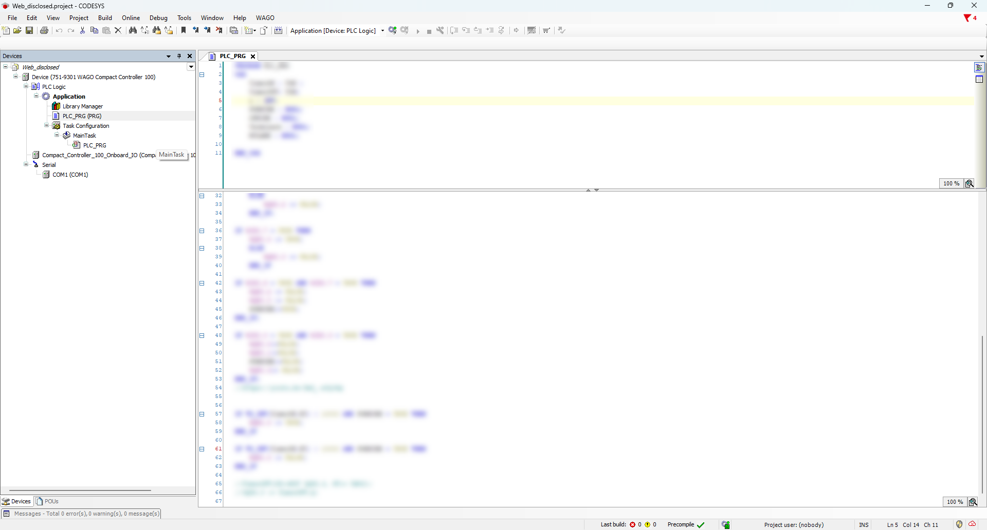The image size is (987, 530).
Task: Open the Devices panel options dropdown arrow
Action: [169, 56]
